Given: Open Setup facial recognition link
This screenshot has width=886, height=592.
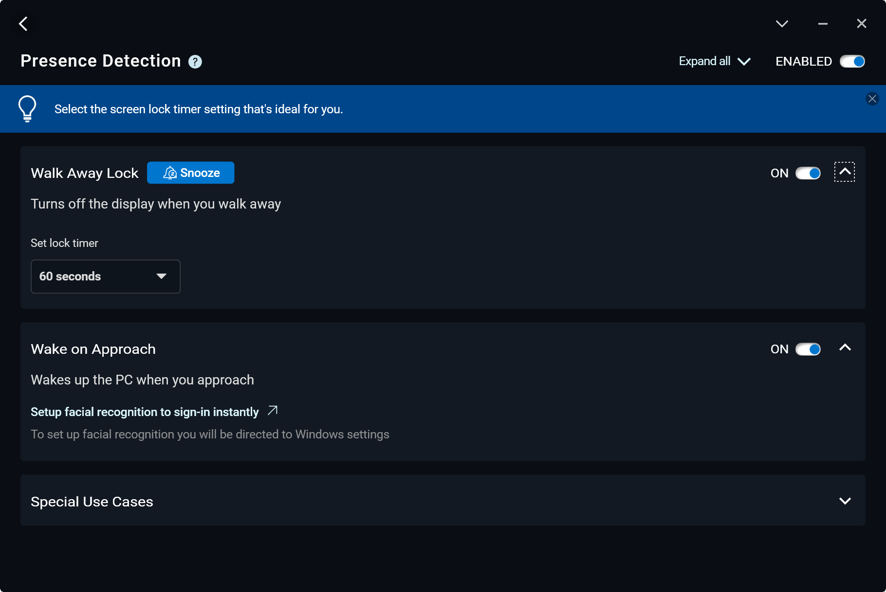Looking at the screenshot, I should [x=145, y=412].
